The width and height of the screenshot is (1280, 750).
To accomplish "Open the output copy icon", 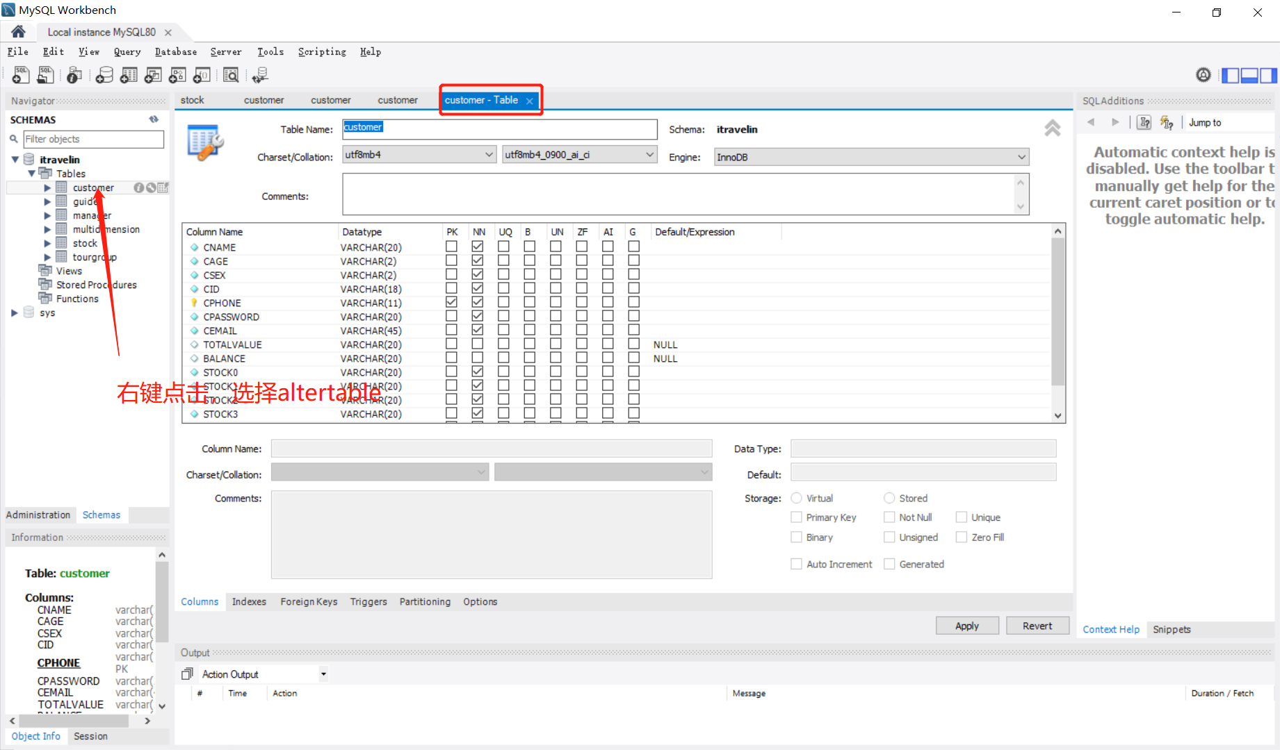I will [x=187, y=674].
